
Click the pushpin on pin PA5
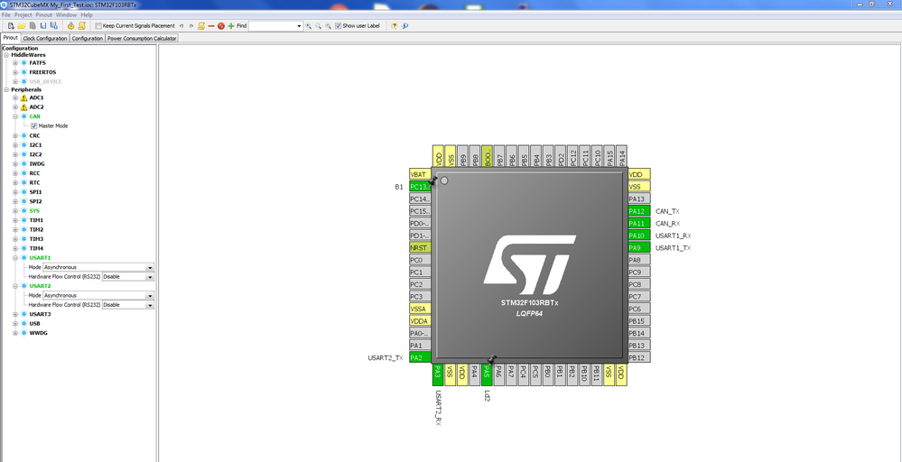[x=492, y=360]
